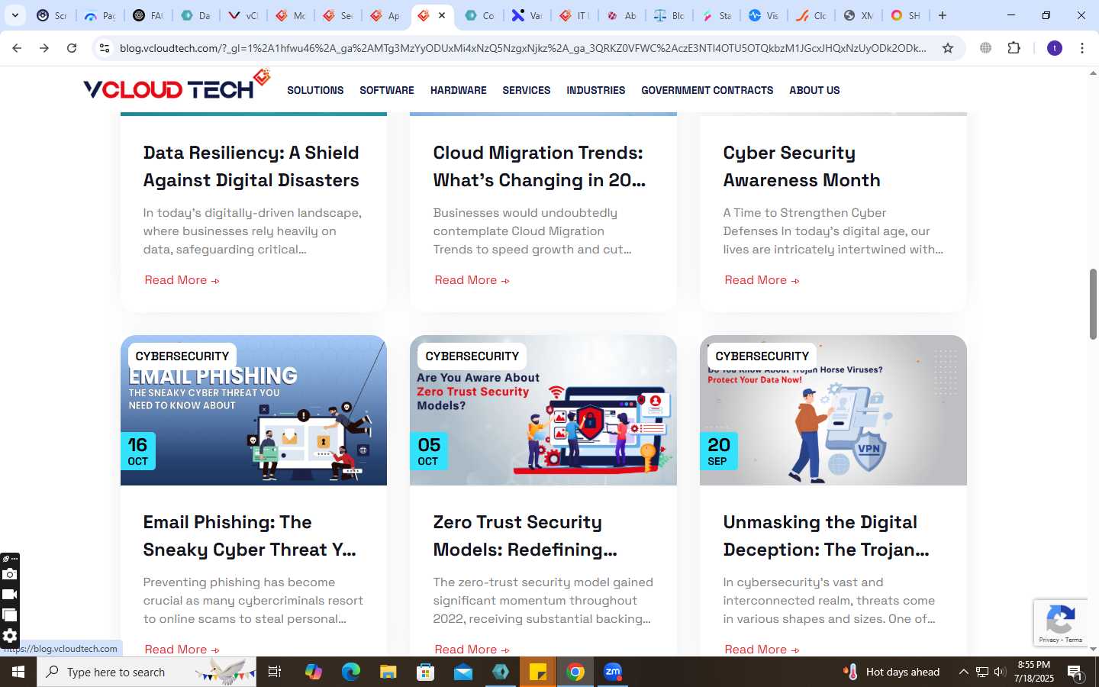Screen dimensions: 1099x687
Task: Close the active vCloud Tech tab
Action: [x=442, y=15]
